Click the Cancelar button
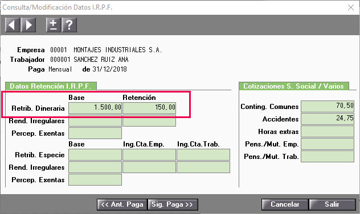Screen dimensions: 360x214 pos(285,204)
